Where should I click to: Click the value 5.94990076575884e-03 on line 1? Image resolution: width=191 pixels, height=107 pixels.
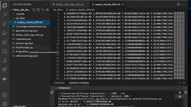78,13
